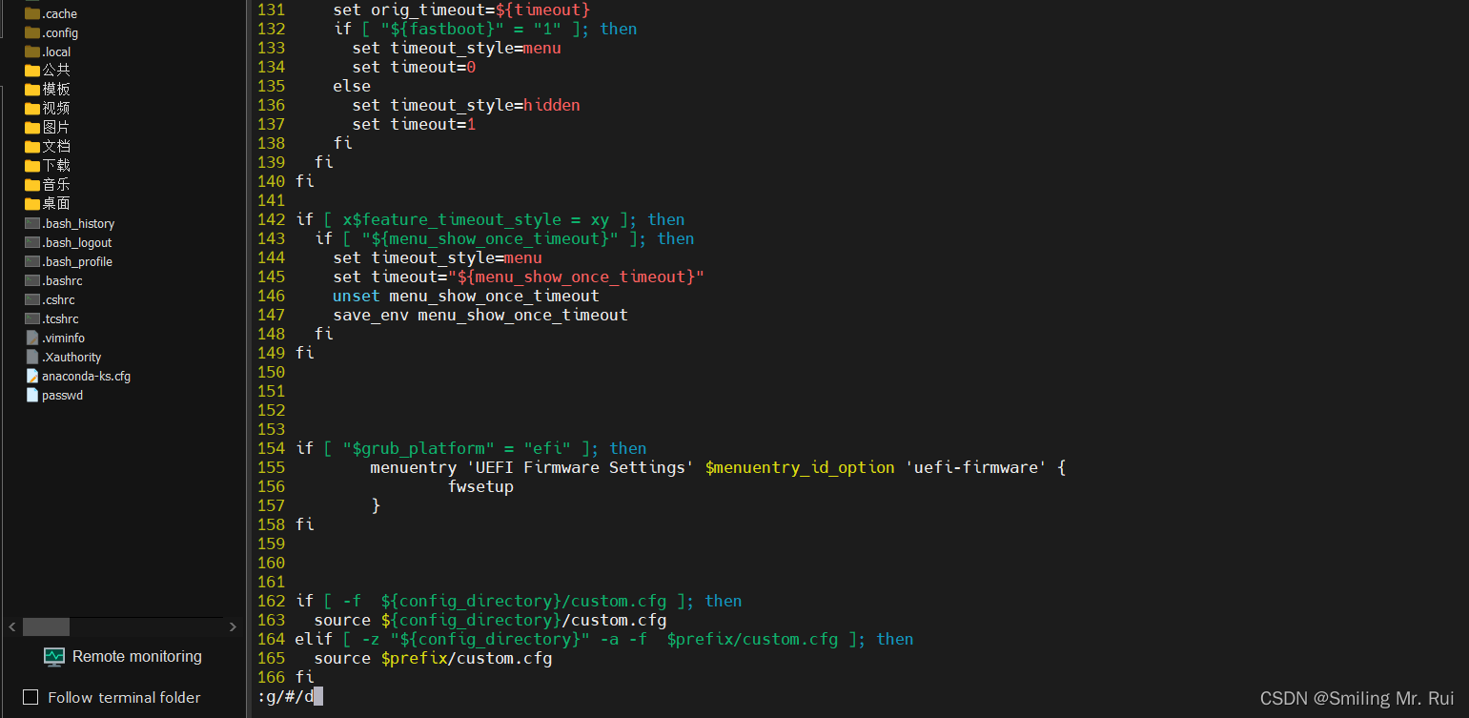Image resolution: width=1469 pixels, height=718 pixels.
Task: Click 'else' on line 135
Action: [352, 86]
